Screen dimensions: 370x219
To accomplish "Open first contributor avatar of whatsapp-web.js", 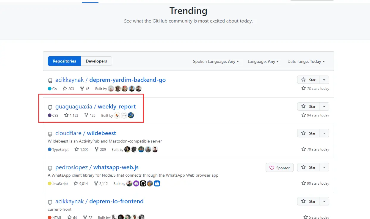I will (129, 183).
